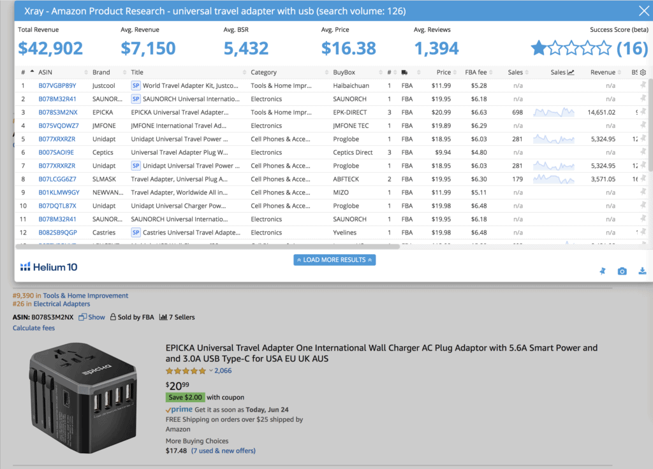Click the pin icon in Xray footer
Viewport: 653px width, 469px height.
coord(602,271)
